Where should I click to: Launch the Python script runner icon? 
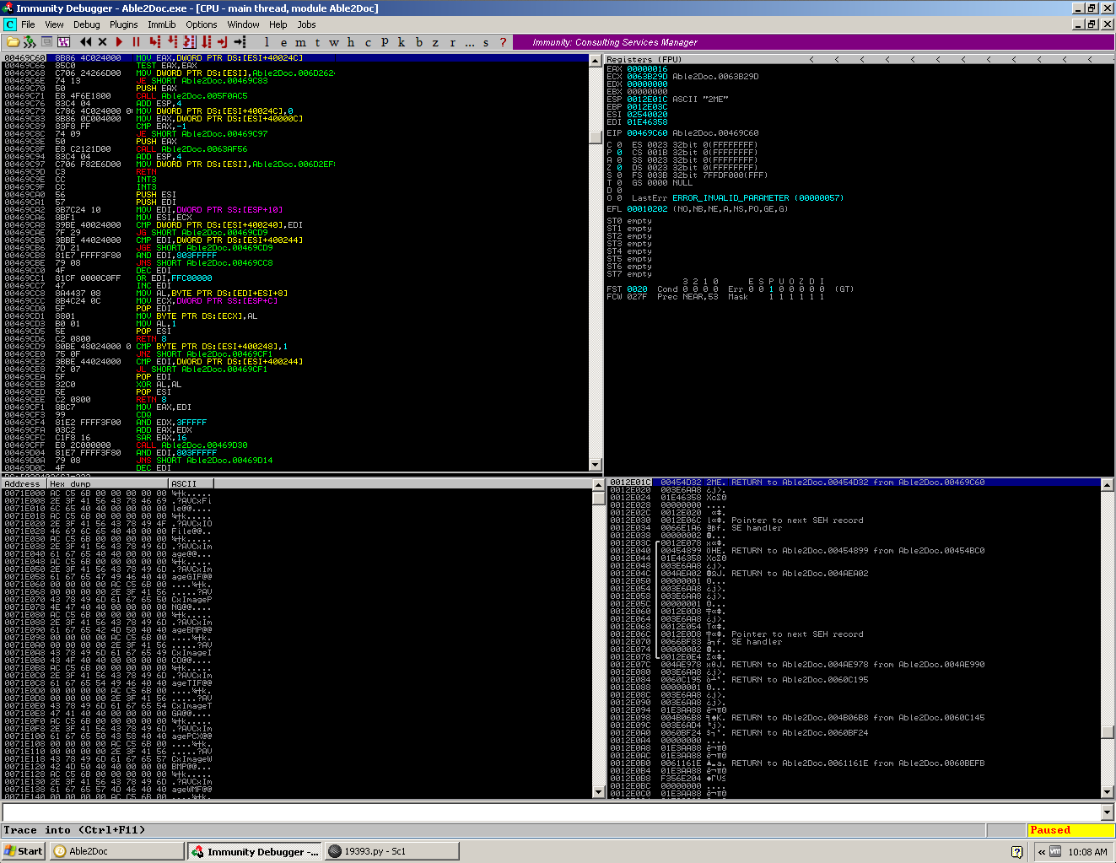tap(30, 41)
